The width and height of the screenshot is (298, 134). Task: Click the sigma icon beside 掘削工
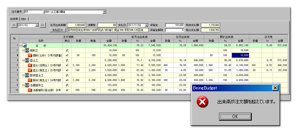27,50
